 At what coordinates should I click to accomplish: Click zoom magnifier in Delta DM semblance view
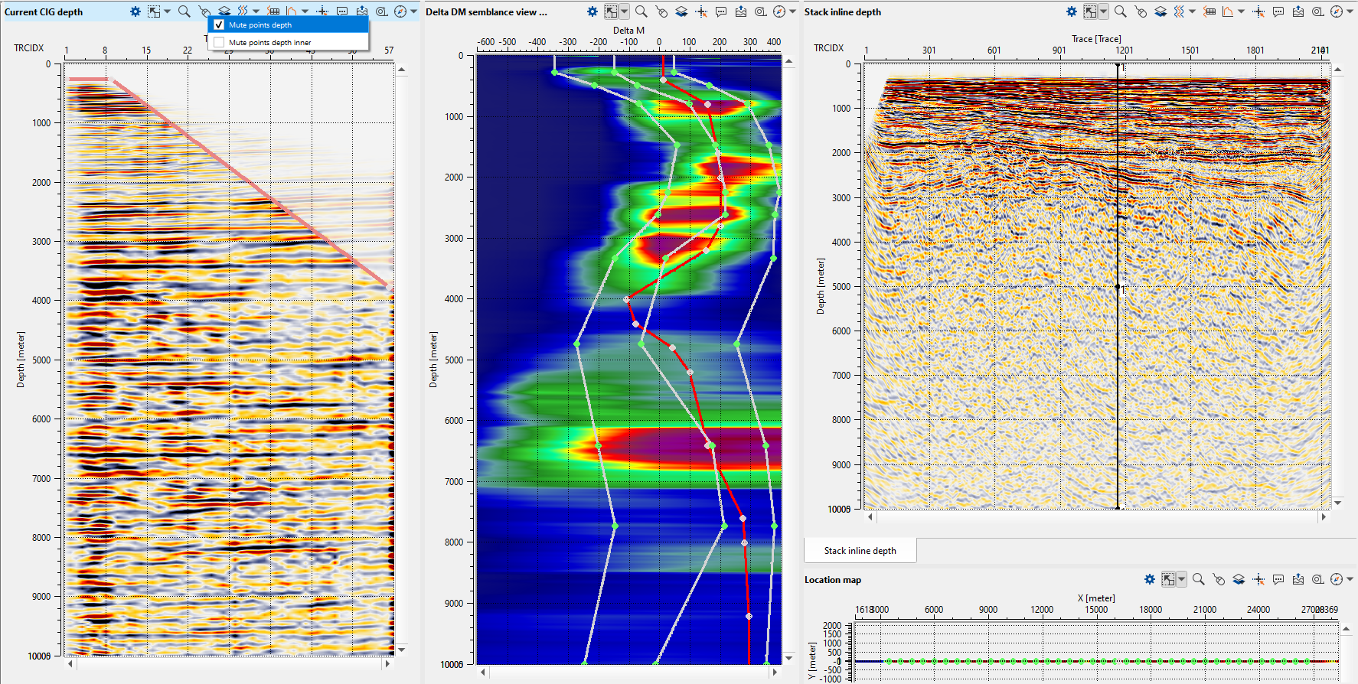coord(641,11)
